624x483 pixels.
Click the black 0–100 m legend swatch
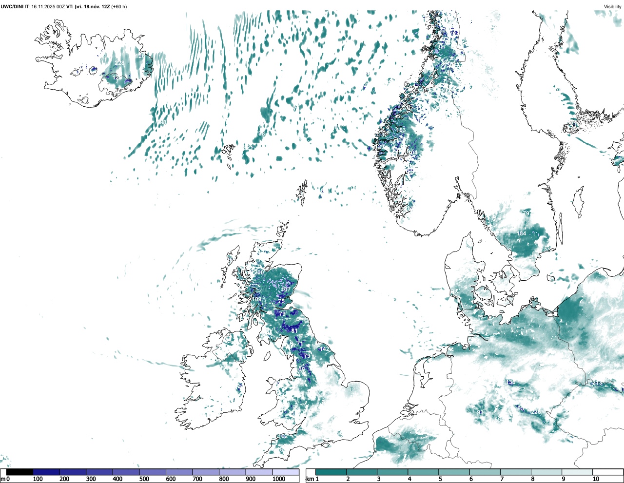[20, 472]
